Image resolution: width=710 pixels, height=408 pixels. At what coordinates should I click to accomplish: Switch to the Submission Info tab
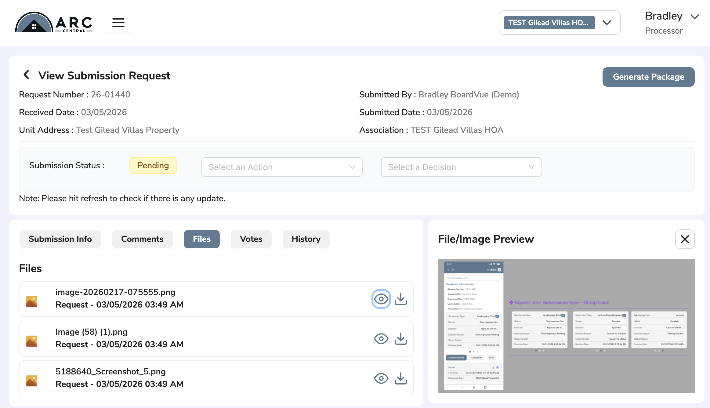tap(60, 239)
